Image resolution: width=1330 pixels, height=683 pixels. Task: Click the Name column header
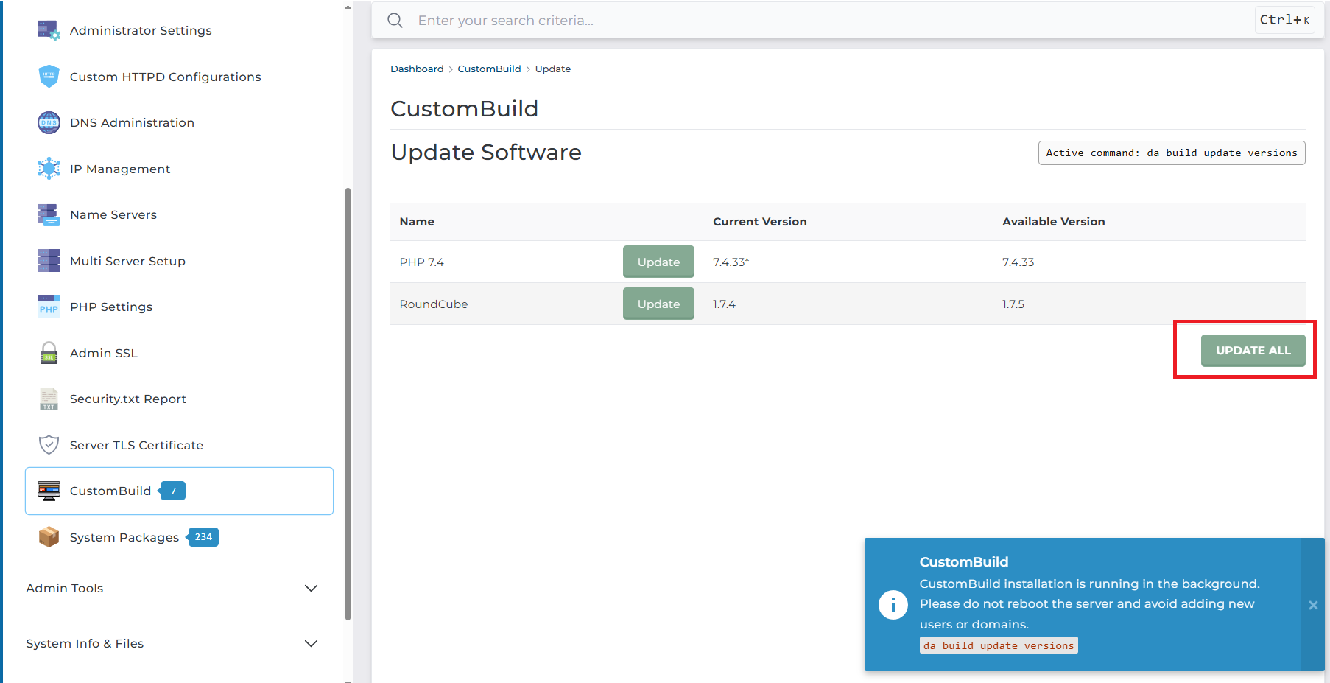[x=417, y=222]
